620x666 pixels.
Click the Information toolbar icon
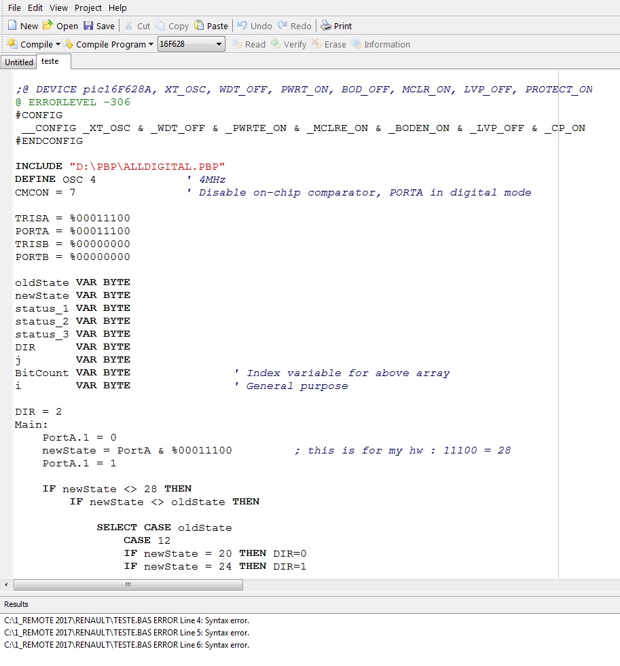357,44
